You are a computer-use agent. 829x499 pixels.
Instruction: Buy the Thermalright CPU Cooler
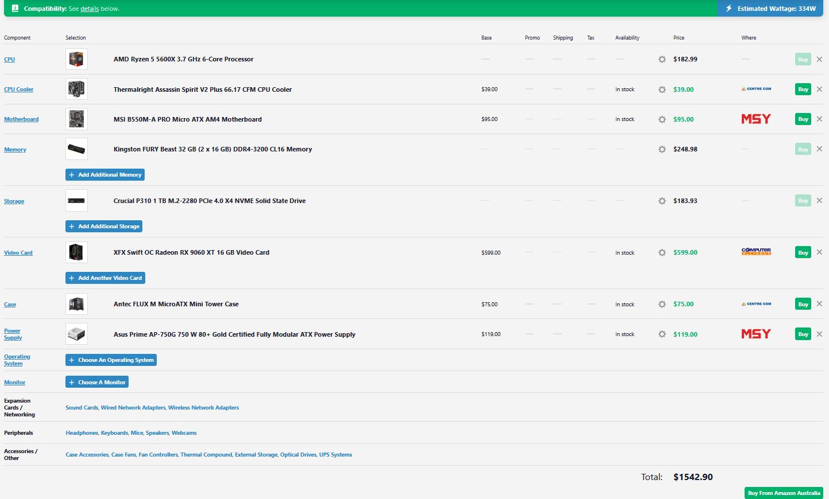[803, 89]
